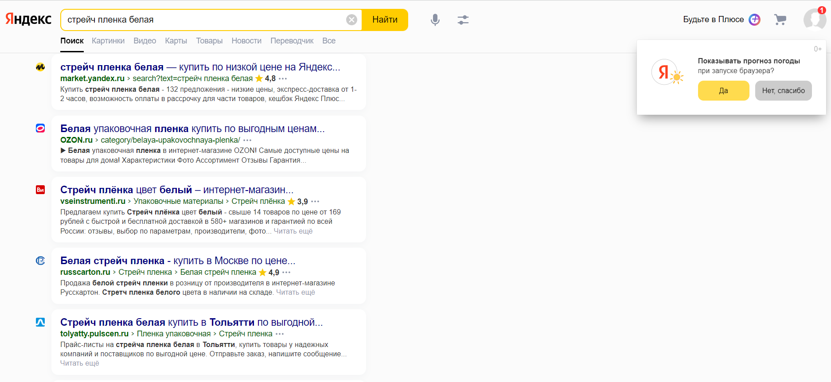Screen dimensions: 831x382
Task: Click the tolyatty.pulscen.ru domain link
Action: point(94,334)
